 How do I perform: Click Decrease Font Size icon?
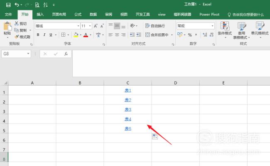click(x=102, y=26)
